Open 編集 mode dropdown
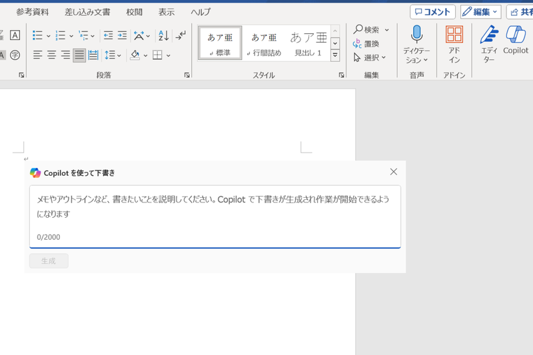Screen dimensions: 533x355 [x=480, y=12]
